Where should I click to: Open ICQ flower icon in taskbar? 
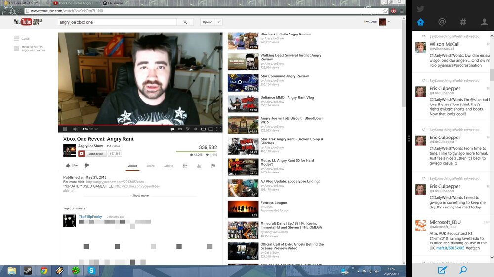[x=75, y=271]
